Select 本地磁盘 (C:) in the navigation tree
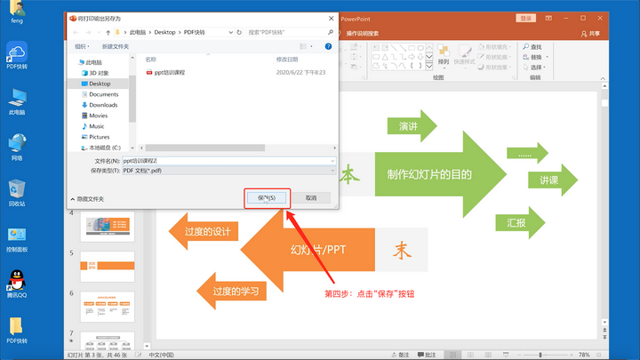The height and width of the screenshot is (360, 640). click(x=101, y=148)
